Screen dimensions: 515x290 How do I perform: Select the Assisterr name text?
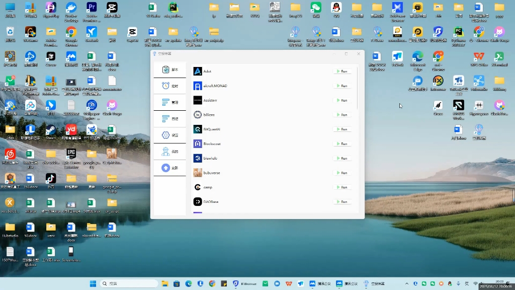pyautogui.click(x=210, y=100)
